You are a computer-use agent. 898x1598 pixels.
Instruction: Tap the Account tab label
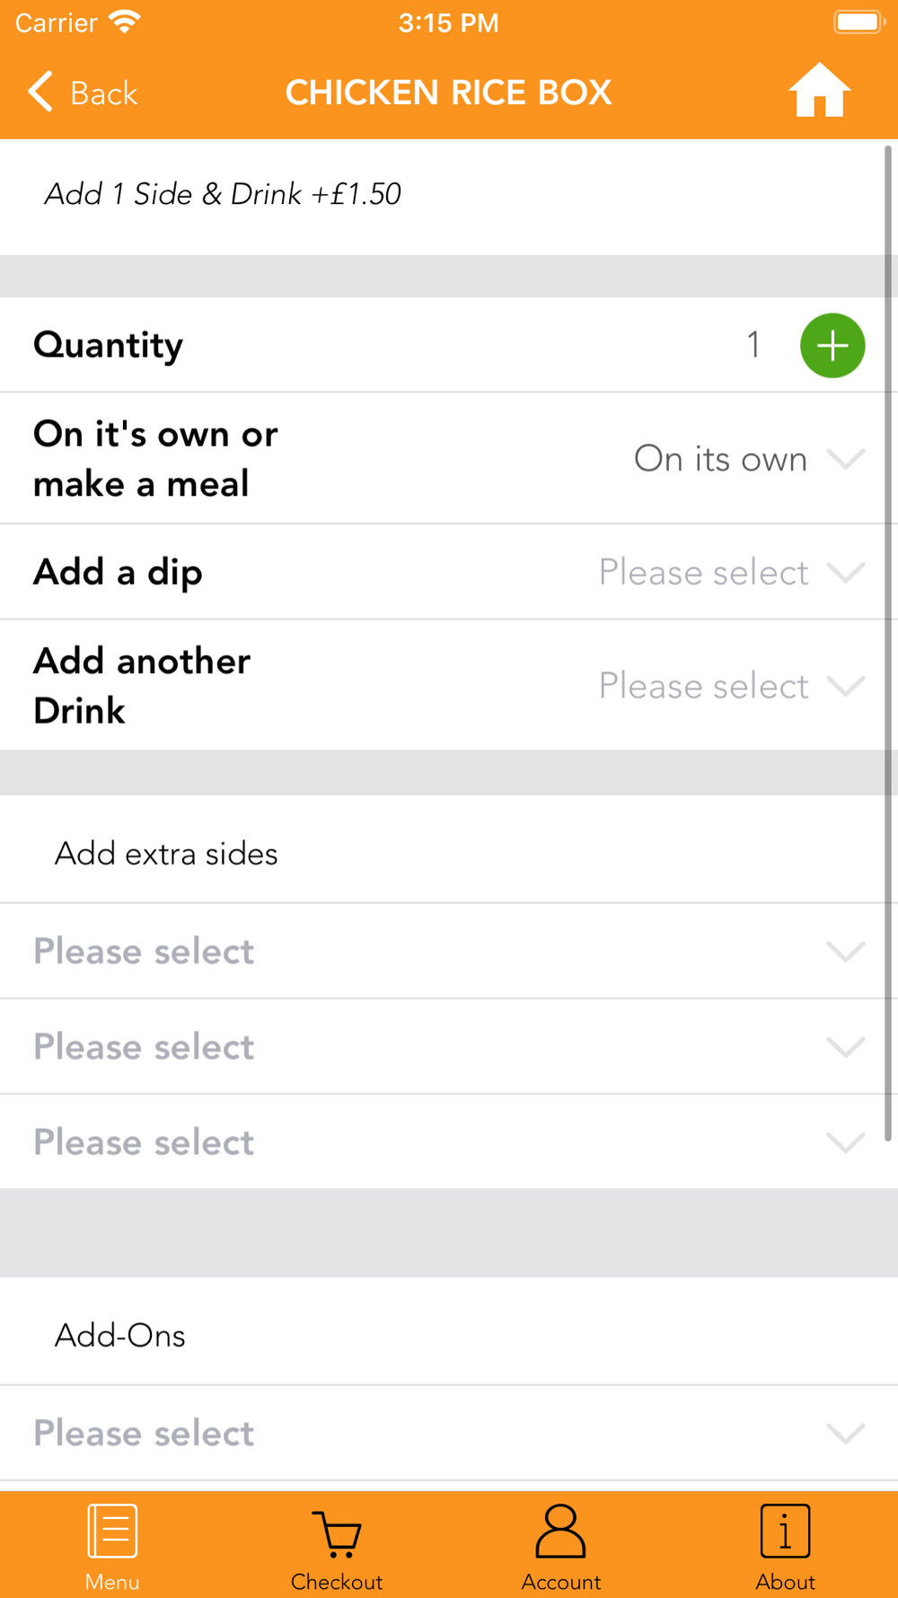click(561, 1582)
